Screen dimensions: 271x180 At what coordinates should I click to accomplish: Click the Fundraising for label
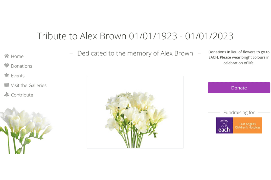(x=239, y=112)
